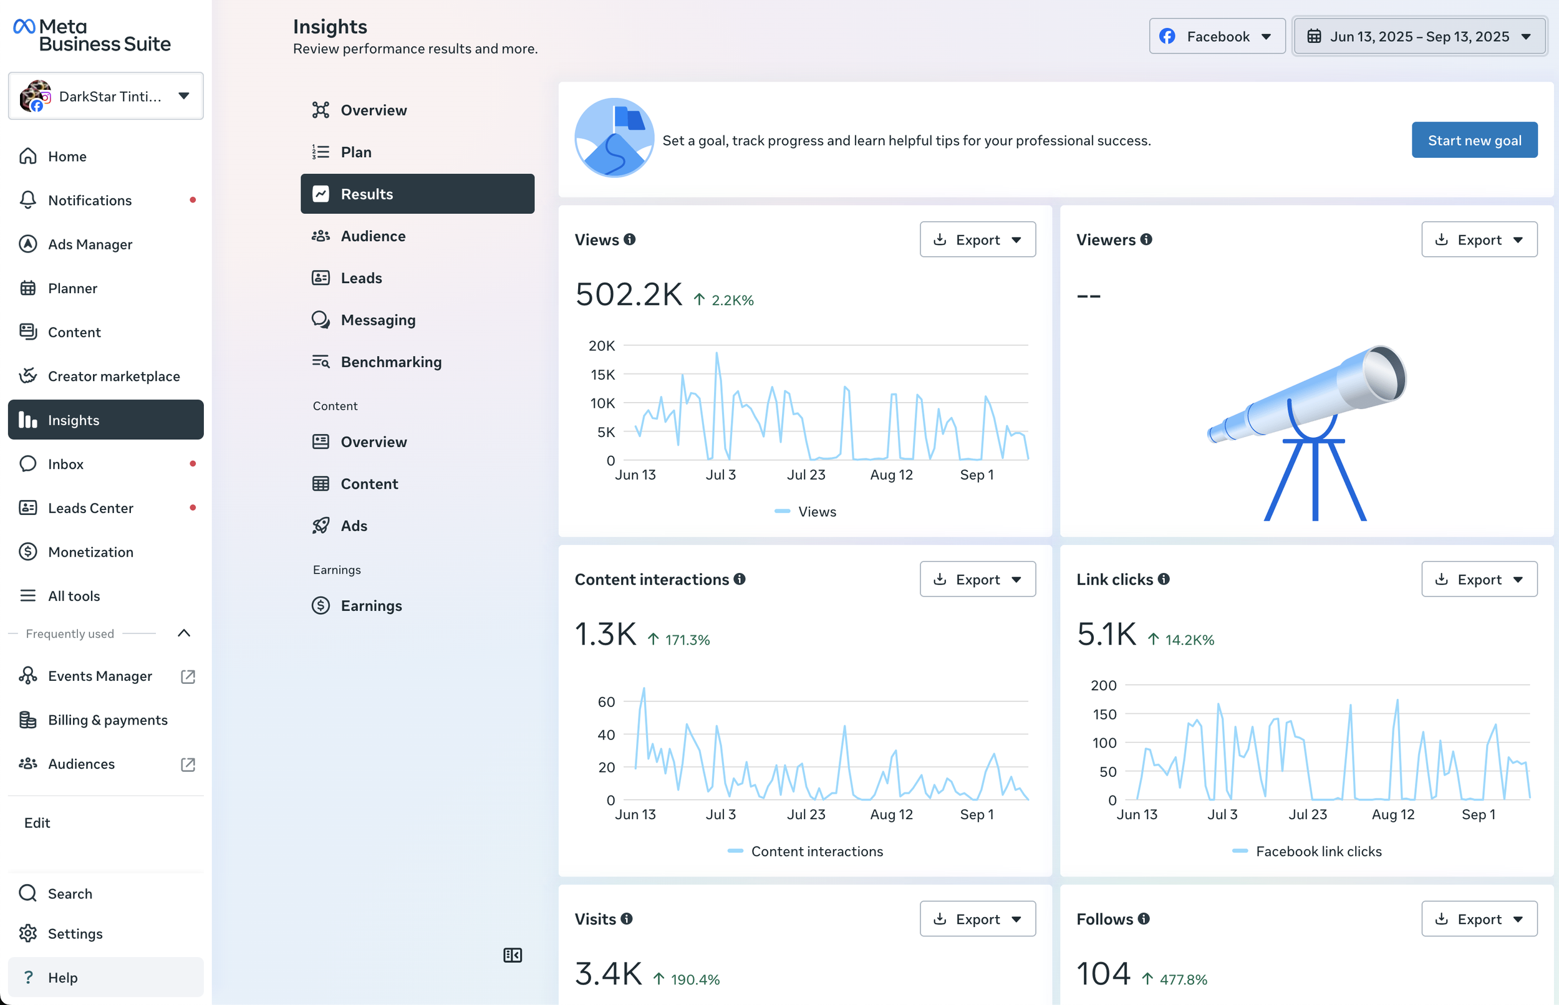
Task: Click the collapse panel icon
Action: tap(512, 955)
